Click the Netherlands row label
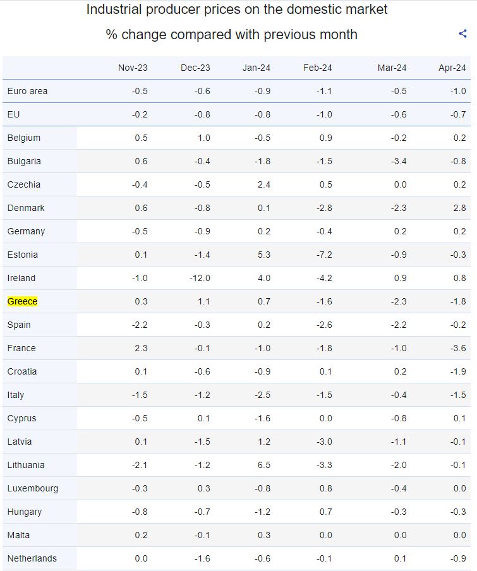This screenshot has height=571, width=477. click(x=32, y=558)
